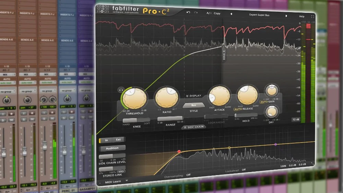Click the Threshold knob

pos(134,99)
